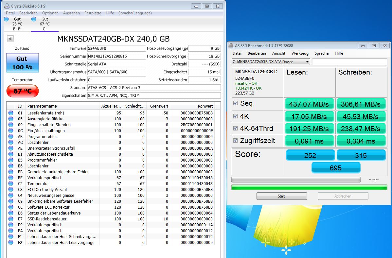Open the drive selection dropdown in AS SSD
This screenshot has width=392, height=258.
click(x=271, y=62)
